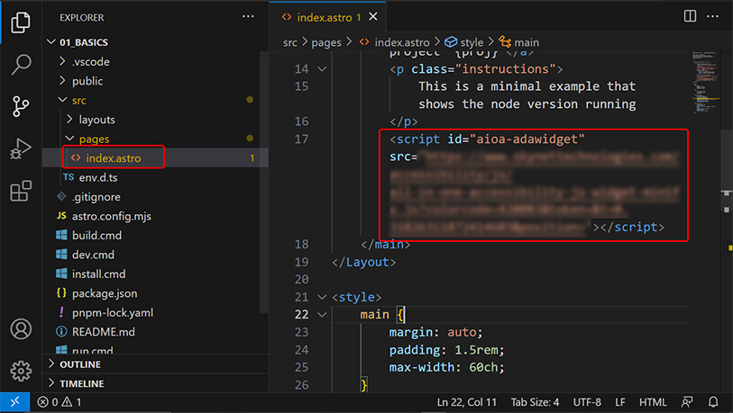The width and height of the screenshot is (733, 413).
Task: Open the Accounts menu icon
Action: click(x=21, y=329)
